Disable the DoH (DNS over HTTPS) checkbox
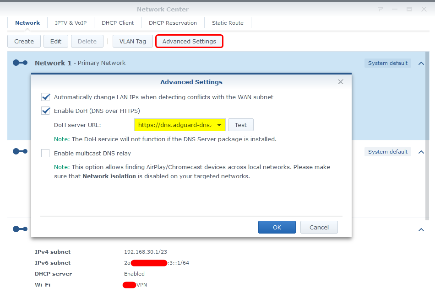The width and height of the screenshot is (435, 298). (46, 111)
